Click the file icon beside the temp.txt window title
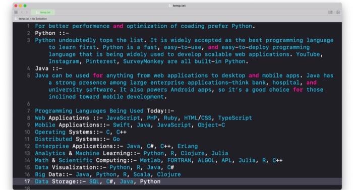 (x=170, y=6)
